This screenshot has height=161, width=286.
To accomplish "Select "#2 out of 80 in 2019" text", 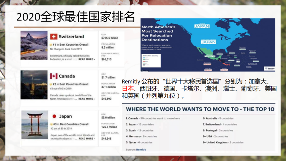I will [61, 128].
